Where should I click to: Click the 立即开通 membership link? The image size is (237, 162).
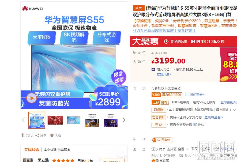[x=164, y=74]
